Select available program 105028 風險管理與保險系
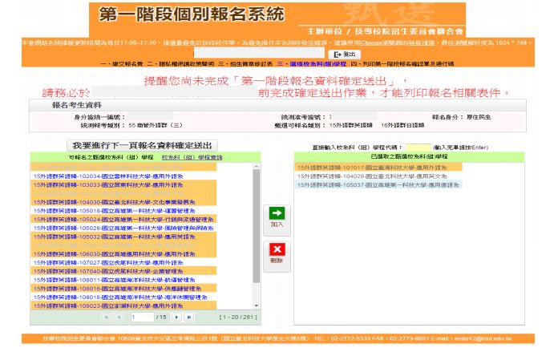 click(123, 228)
